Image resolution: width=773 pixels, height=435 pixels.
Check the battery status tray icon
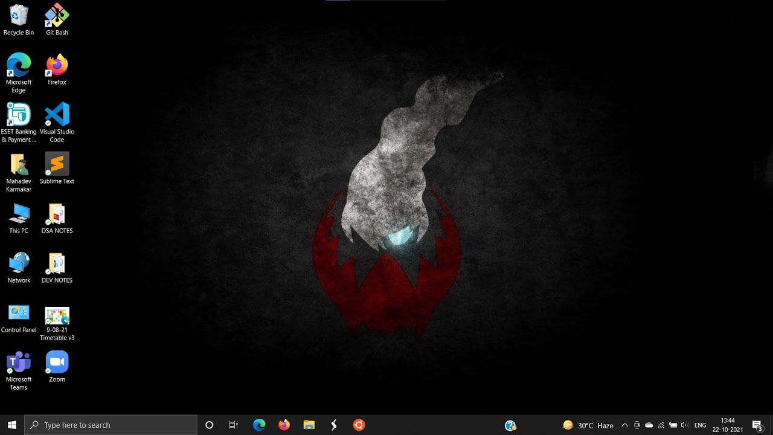673,425
